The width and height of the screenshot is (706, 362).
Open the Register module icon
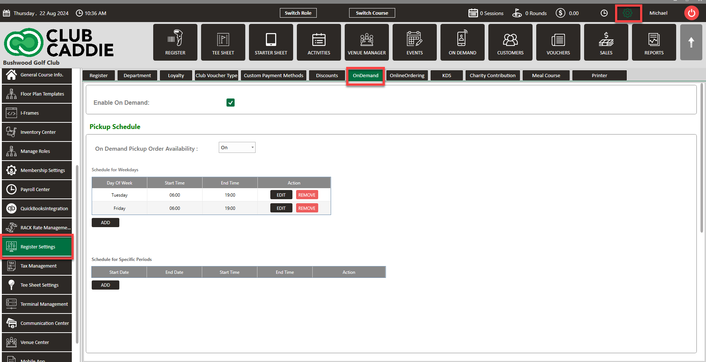175,42
